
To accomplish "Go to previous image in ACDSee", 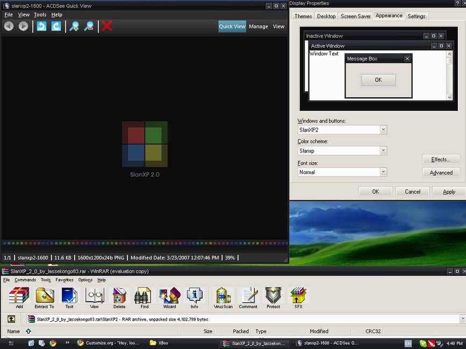I will (x=9, y=26).
